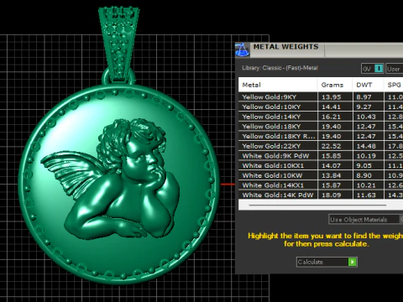Click the METAL WEIGHTS panel title
Image resolution: width=403 pixels, height=302 pixels.
285,47
